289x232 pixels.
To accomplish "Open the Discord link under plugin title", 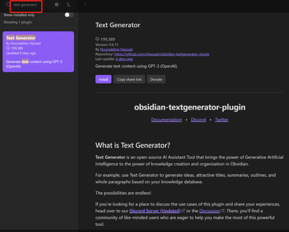I will 198,120.
